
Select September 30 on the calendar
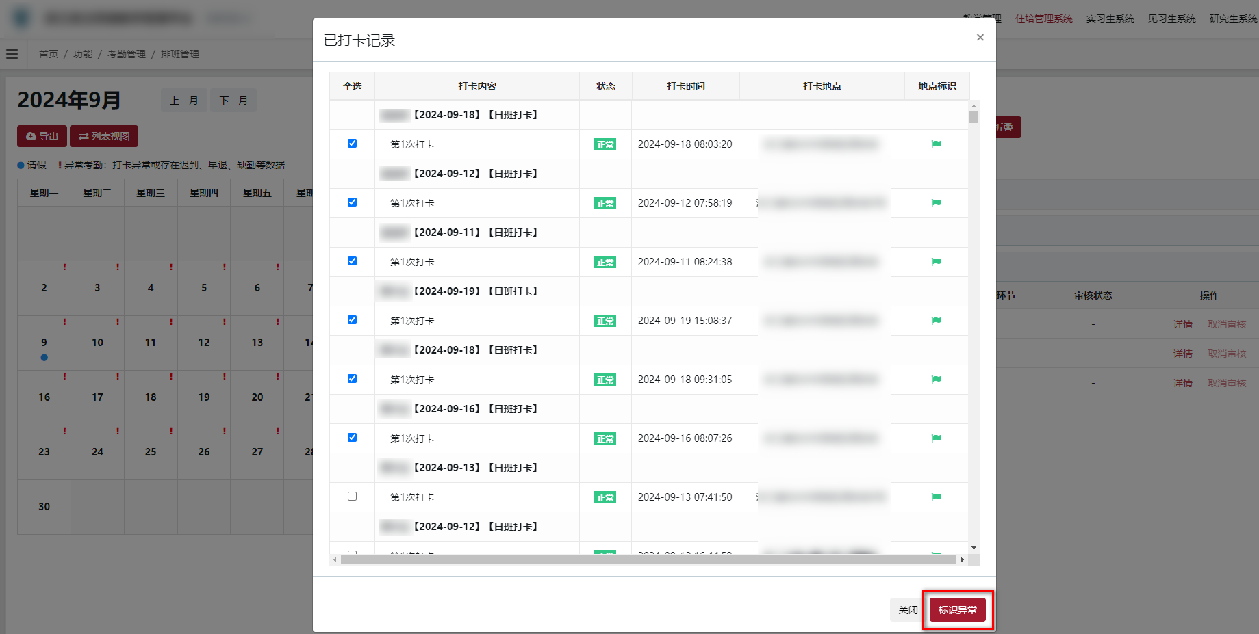pyautogui.click(x=44, y=507)
